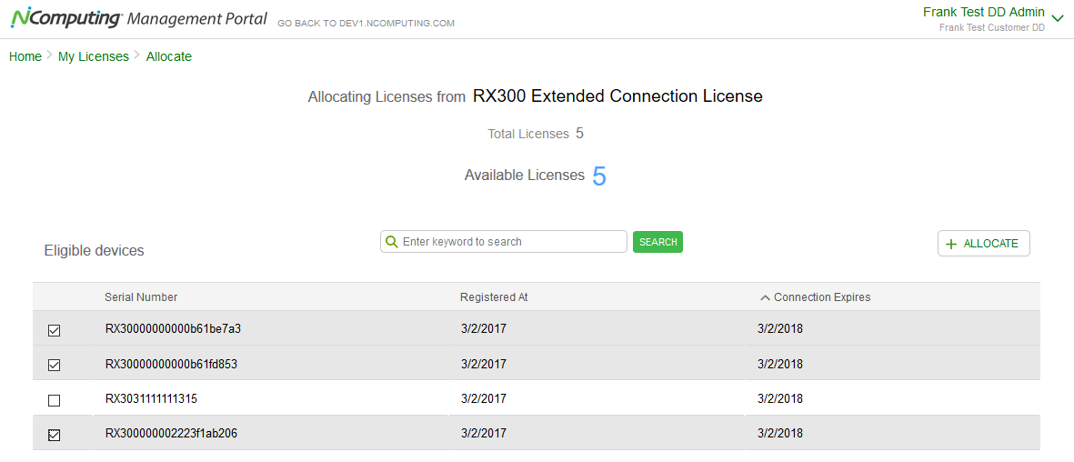Sort by the Registered At column
1074x462 pixels.
494,297
